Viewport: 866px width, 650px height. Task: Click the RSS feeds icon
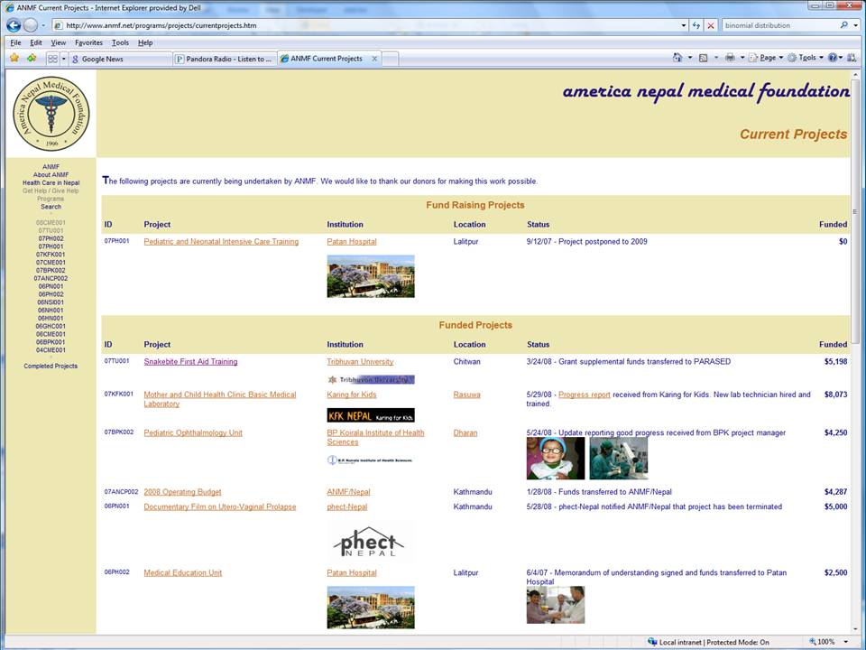(x=704, y=58)
